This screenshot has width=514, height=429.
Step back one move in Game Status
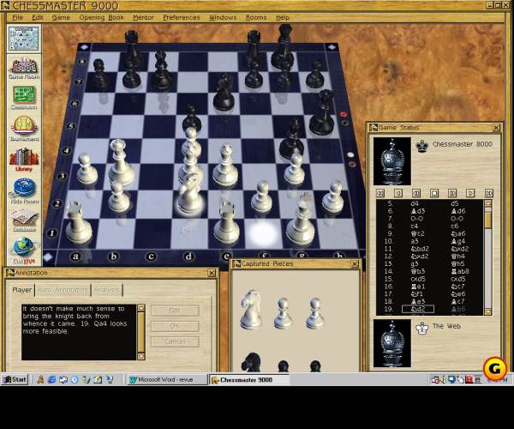point(398,193)
